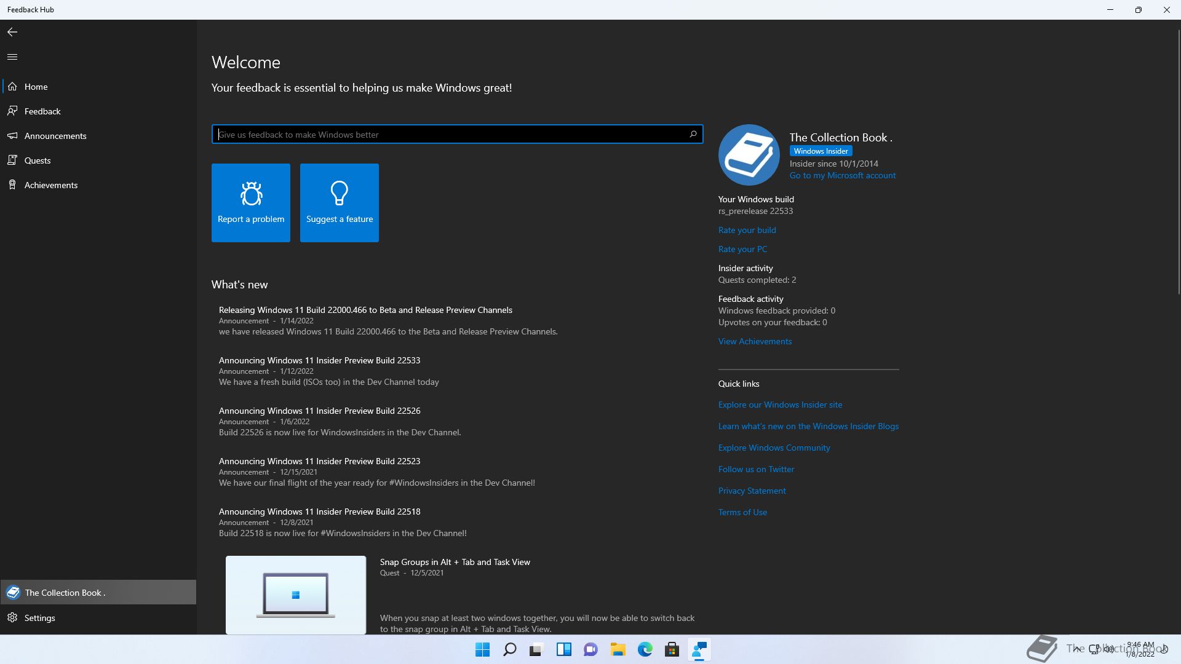Click the Snap Groups quest laptop thumbnail
1181x664 pixels.
[x=296, y=595]
